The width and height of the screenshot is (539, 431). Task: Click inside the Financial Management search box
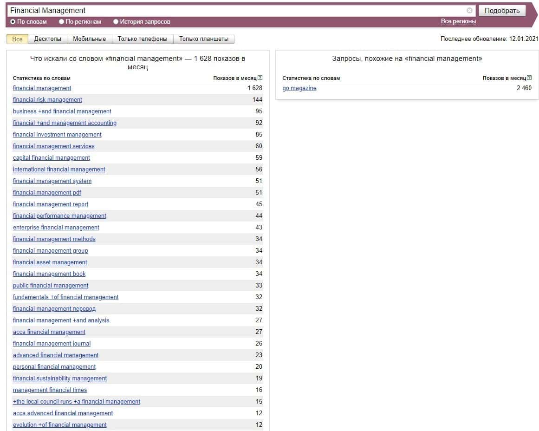click(x=232, y=11)
